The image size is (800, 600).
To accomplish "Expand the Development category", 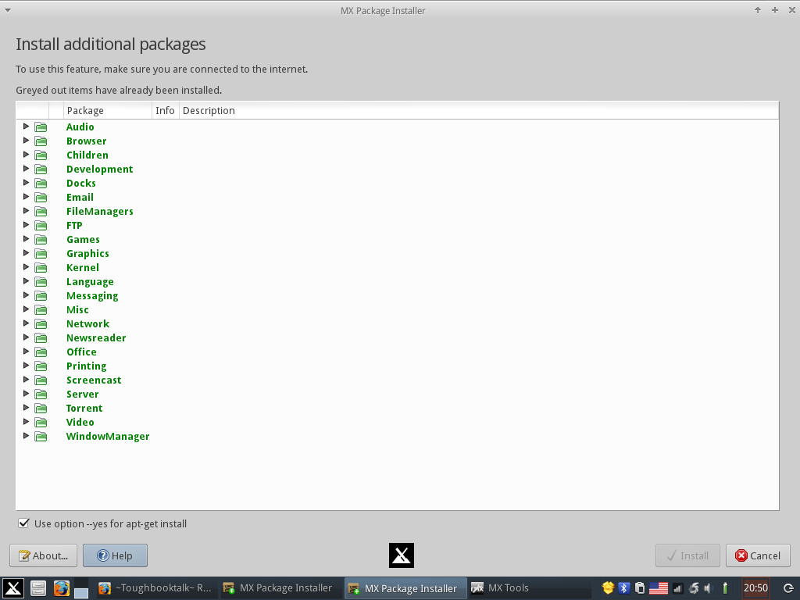I will (x=26, y=169).
